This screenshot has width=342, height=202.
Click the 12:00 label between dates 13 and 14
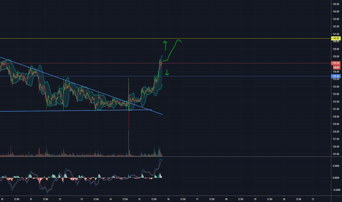pyautogui.click(x=96, y=199)
